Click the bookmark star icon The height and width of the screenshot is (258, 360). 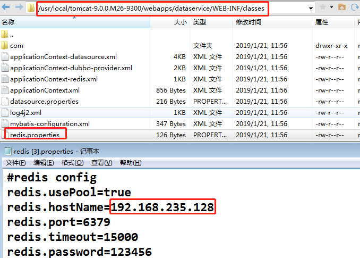tap(323, 8)
